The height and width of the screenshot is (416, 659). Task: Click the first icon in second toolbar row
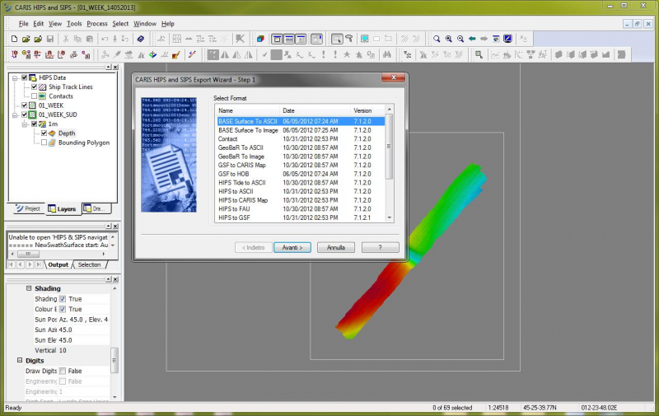tap(14, 54)
